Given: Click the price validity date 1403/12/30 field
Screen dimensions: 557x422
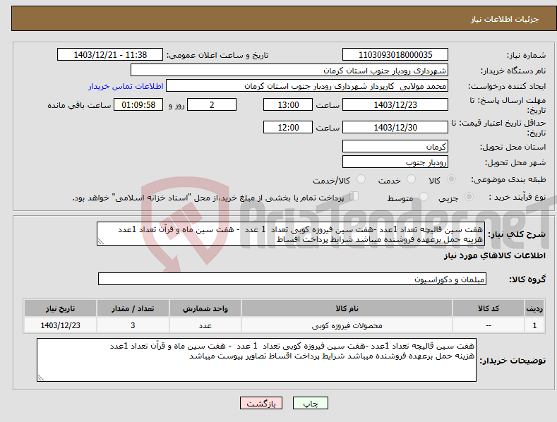Looking at the screenshot, I should point(395,127).
